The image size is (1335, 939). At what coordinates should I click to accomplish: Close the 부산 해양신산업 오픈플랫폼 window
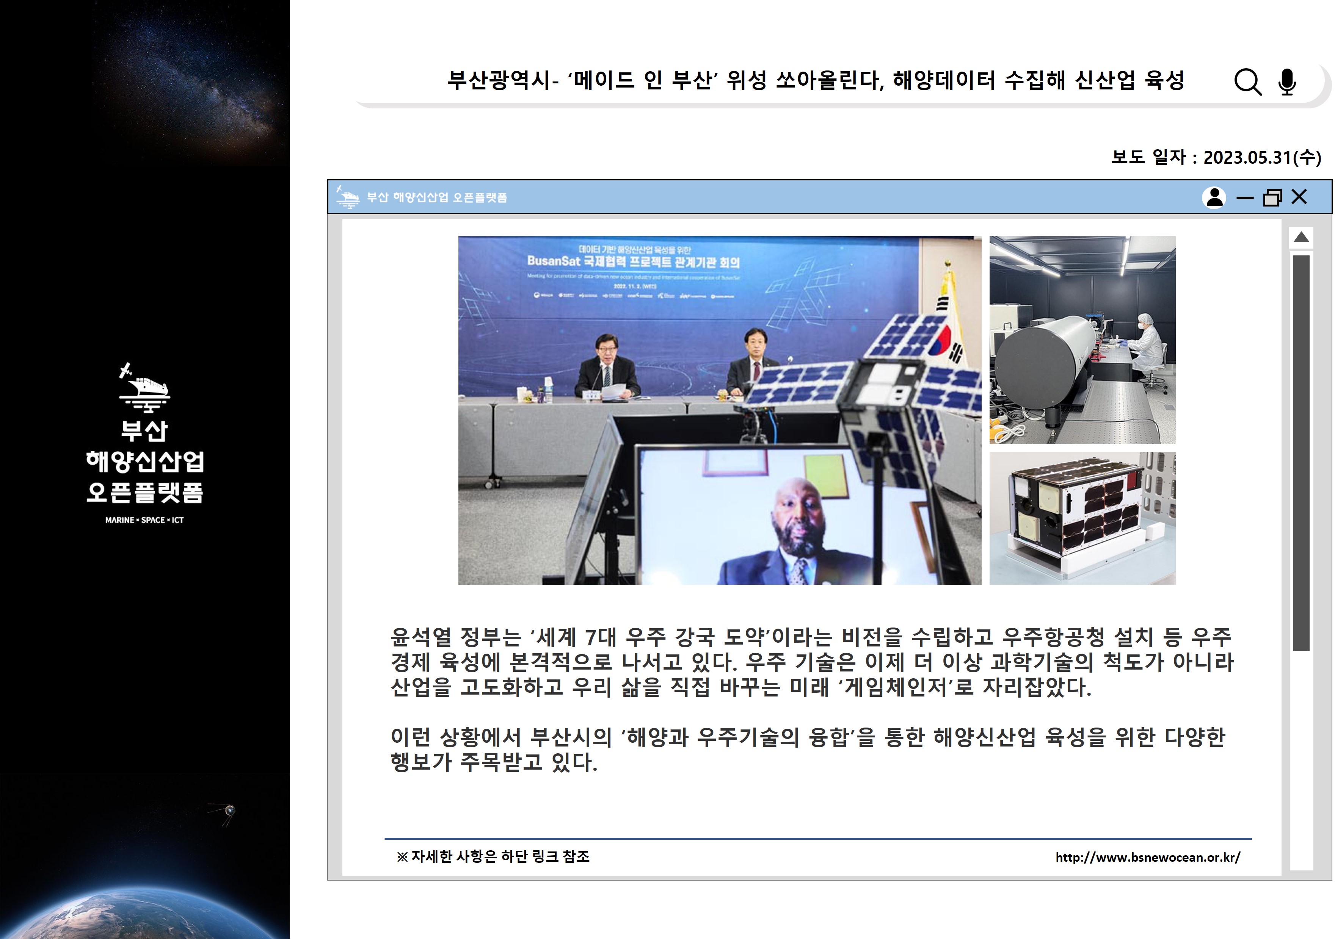click(x=1299, y=197)
